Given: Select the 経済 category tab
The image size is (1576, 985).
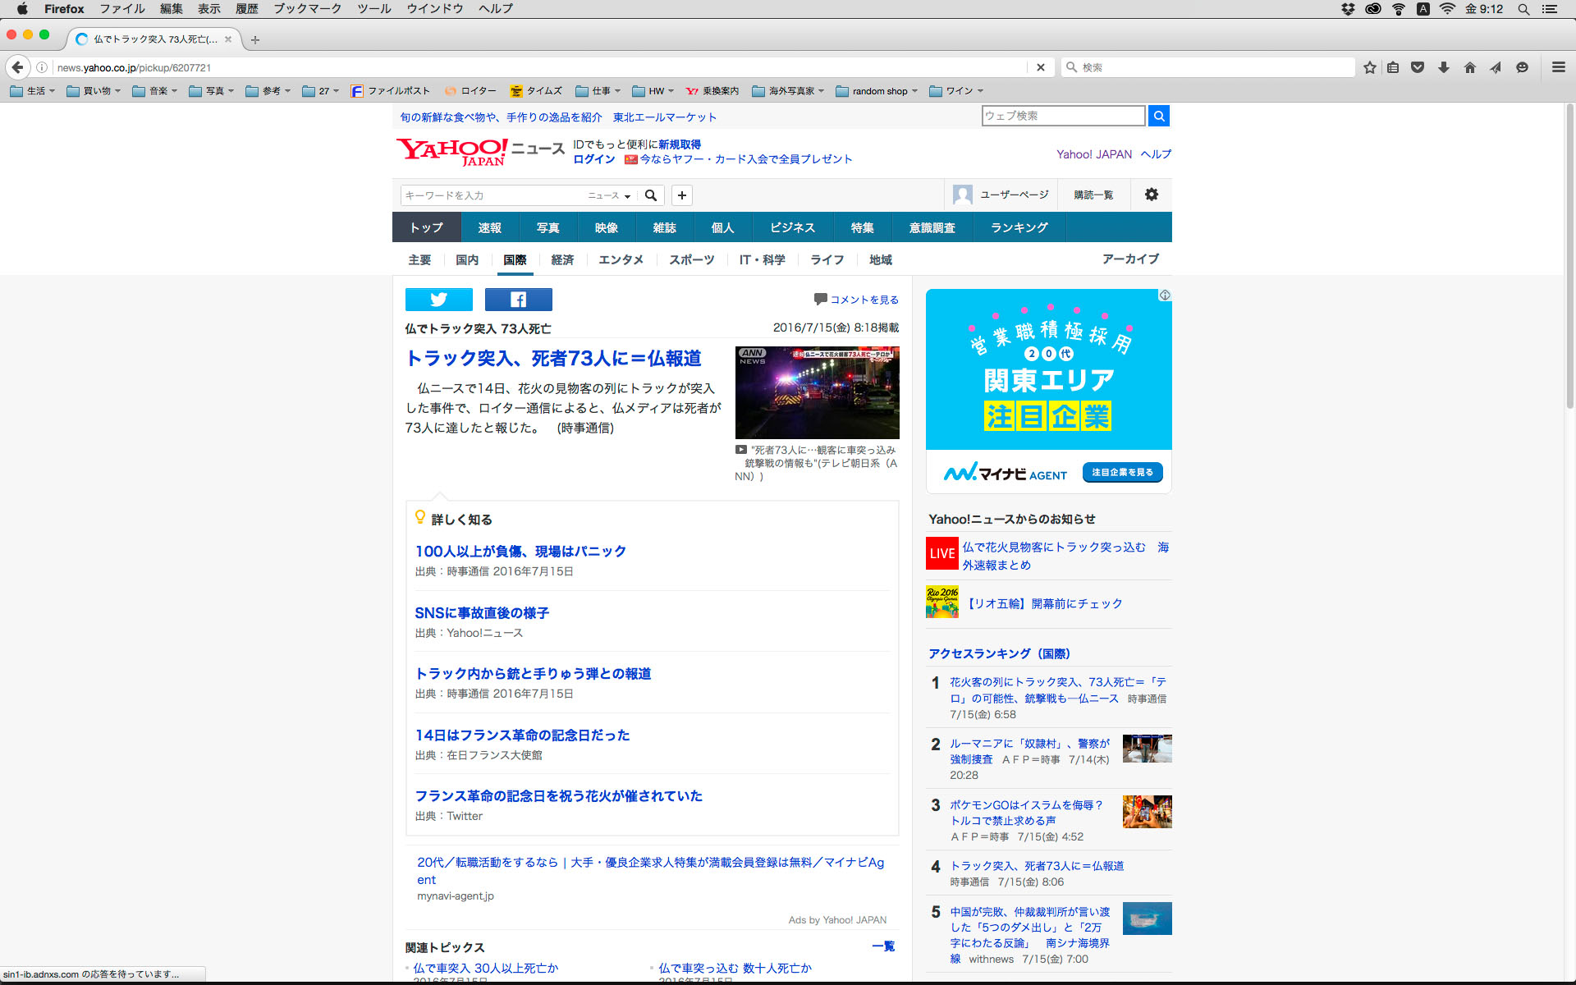Looking at the screenshot, I should point(562,259).
